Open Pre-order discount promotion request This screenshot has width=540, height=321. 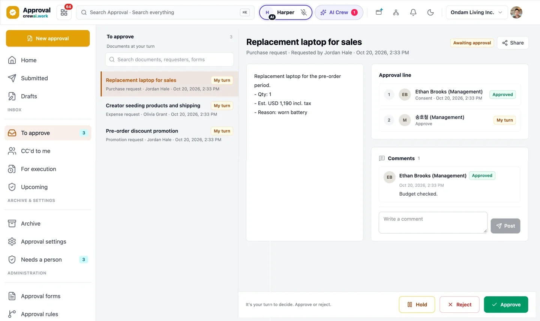pos(169,135)
